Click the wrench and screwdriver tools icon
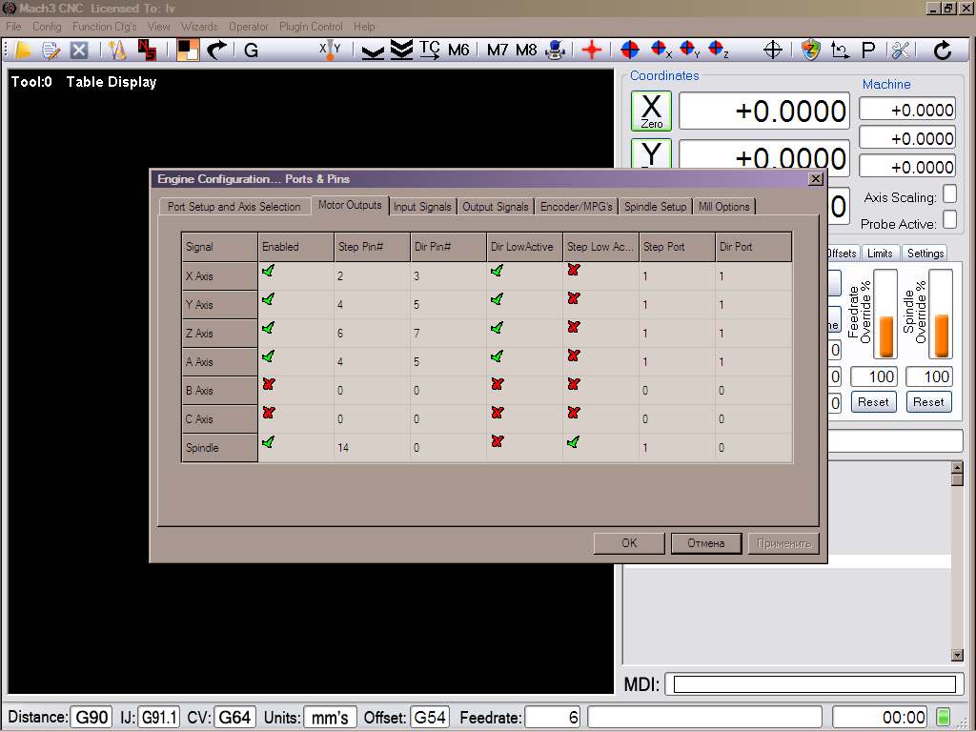The image size is (976, 732). [900, 50]
